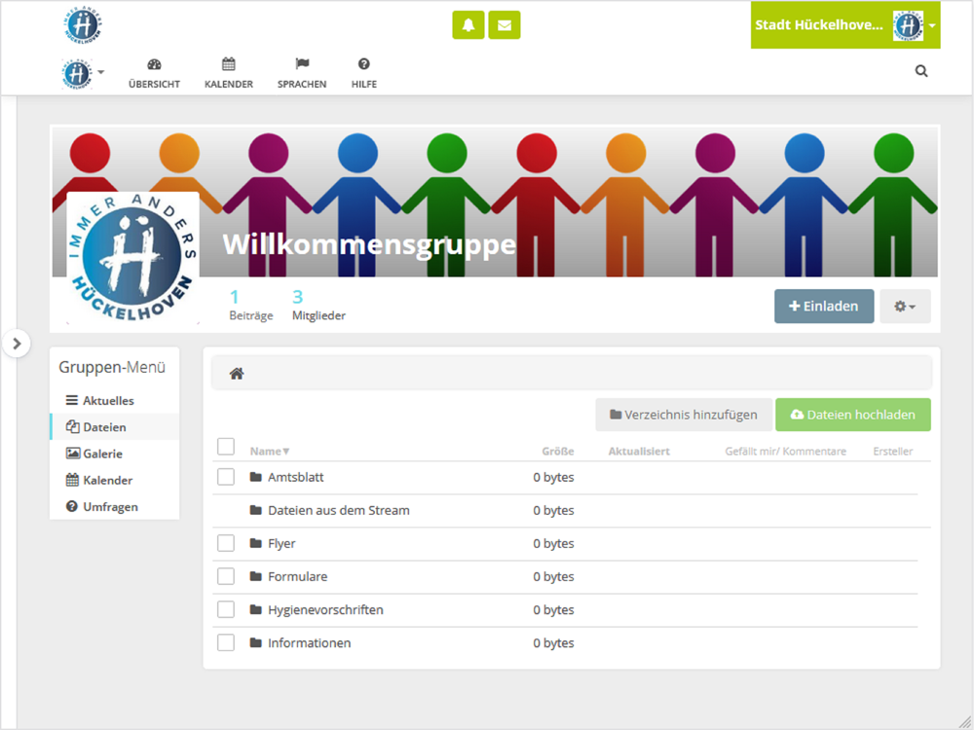This screenshot has height=730, width=974.
Task: Open Dateien aus dem Stream folder name
Action: [x=339, y=510]
